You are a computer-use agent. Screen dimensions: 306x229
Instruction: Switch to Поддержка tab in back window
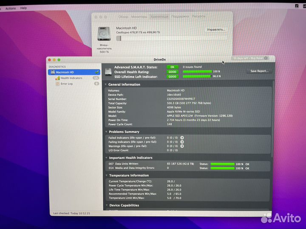tap(180, 17)
